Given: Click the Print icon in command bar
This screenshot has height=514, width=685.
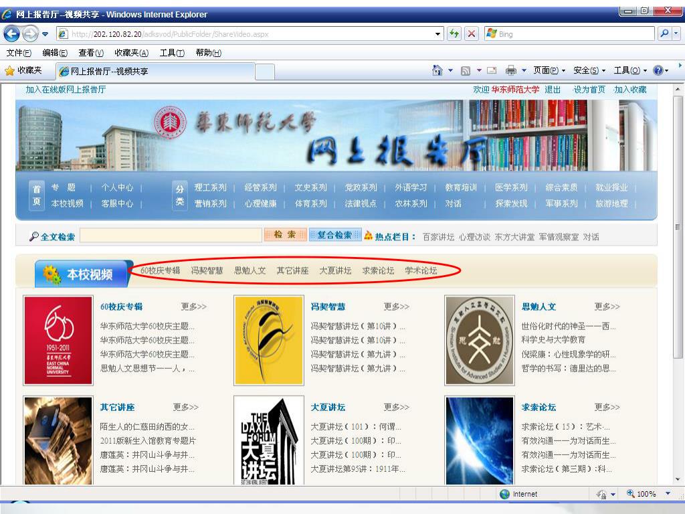Looking at the screenshot, I should tap(510, 70).
